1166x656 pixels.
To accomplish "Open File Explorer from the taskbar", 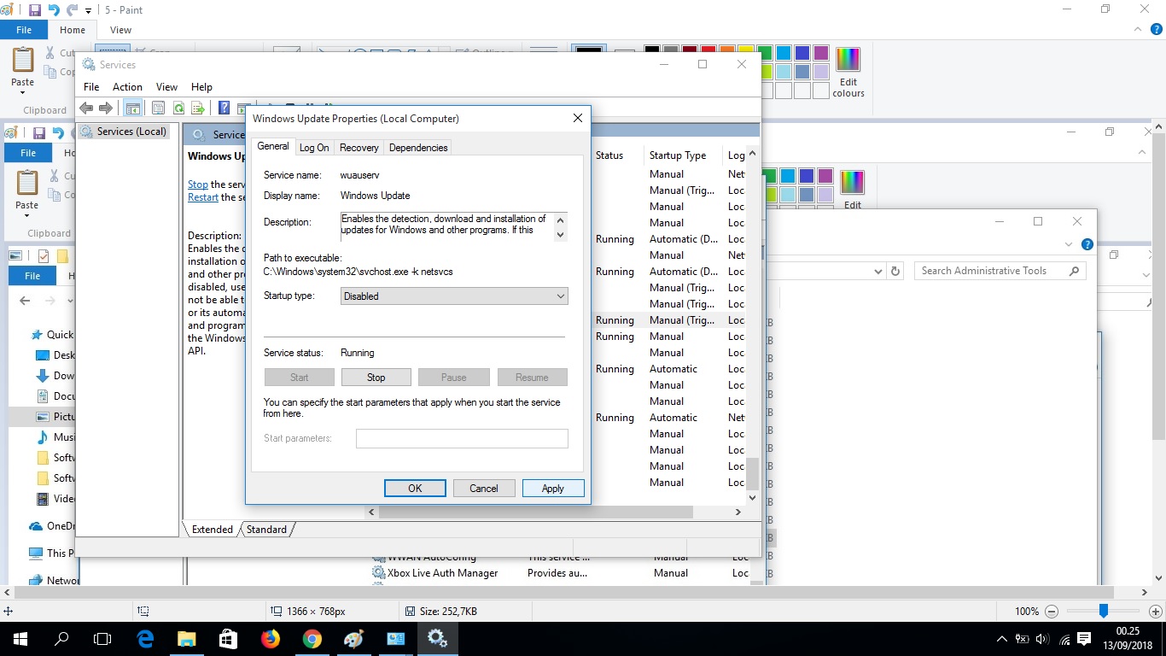I will point(187,639).
